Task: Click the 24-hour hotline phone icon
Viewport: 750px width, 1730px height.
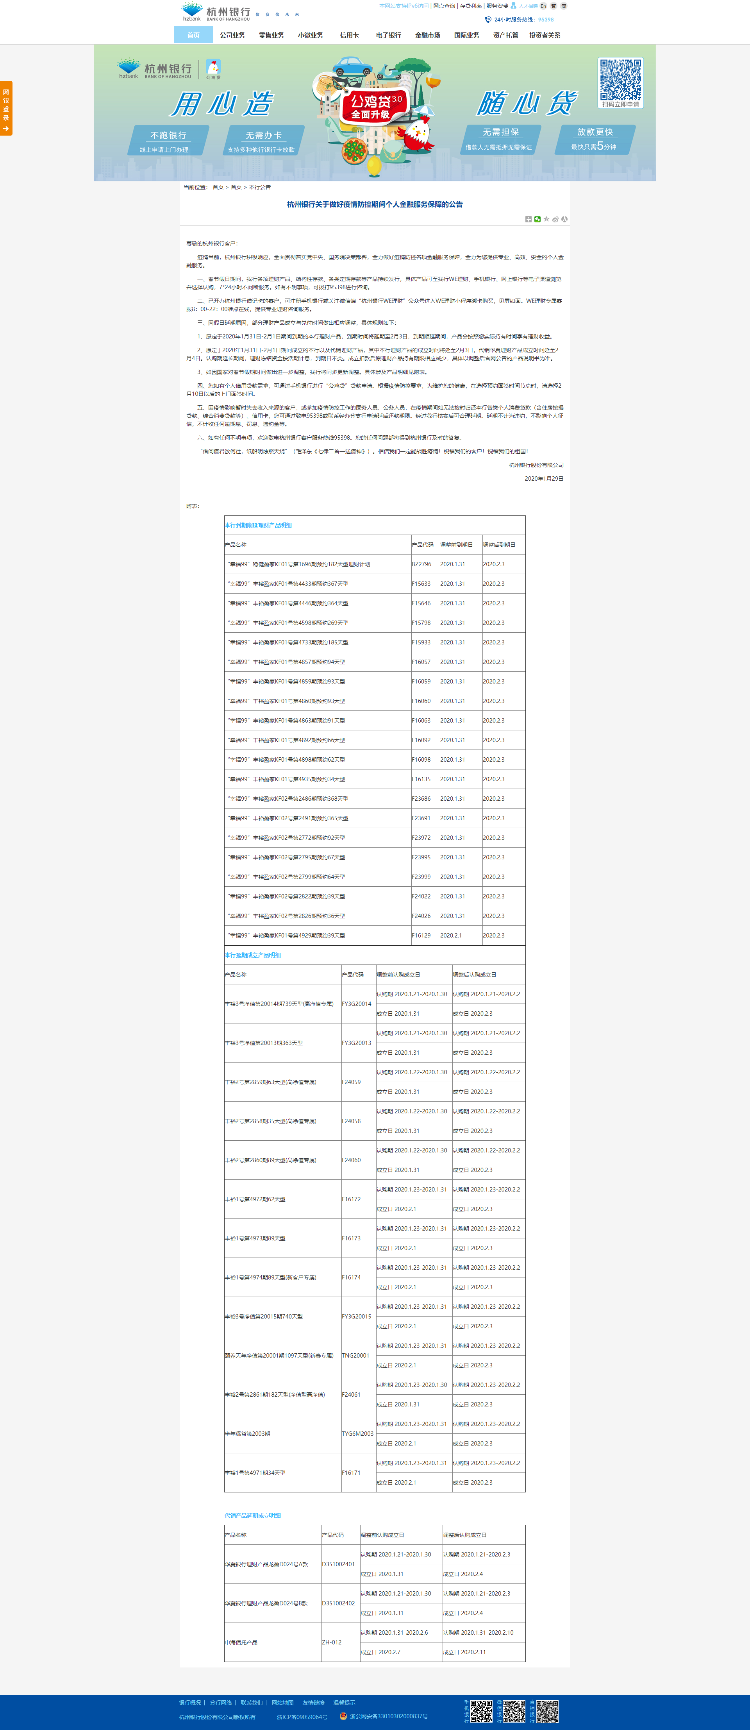Action: [x=488, y=20]
